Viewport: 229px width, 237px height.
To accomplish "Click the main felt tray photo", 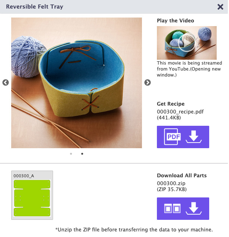I will pyautogui.click(x=77, y=83).
